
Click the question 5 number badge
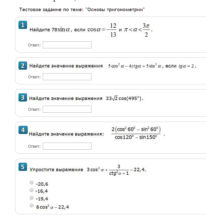[x=23, y=166]
